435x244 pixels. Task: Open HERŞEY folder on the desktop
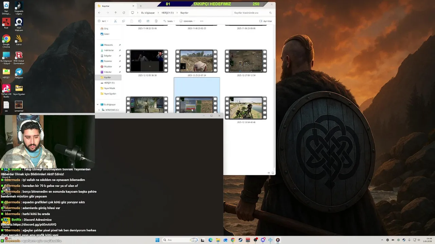tap(6, 73)
